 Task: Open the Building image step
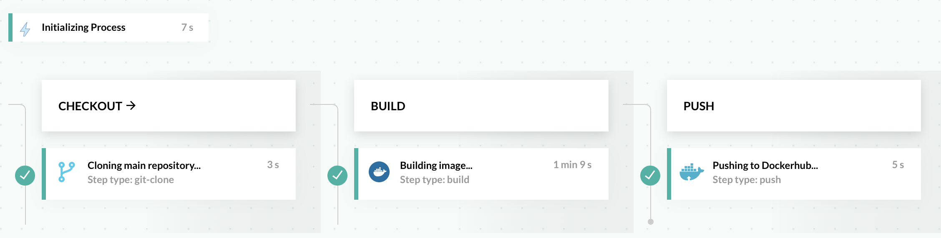point(436,165)
